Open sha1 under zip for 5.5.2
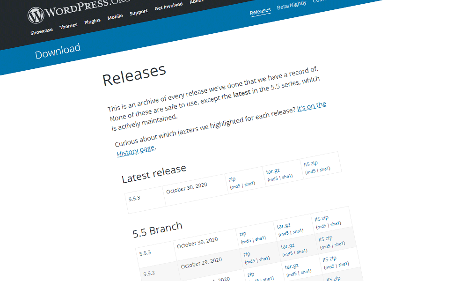 [263, 259]
